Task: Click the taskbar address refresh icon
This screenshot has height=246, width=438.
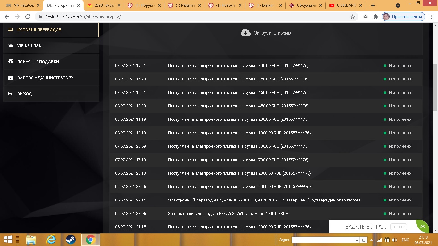Action: 364,240
